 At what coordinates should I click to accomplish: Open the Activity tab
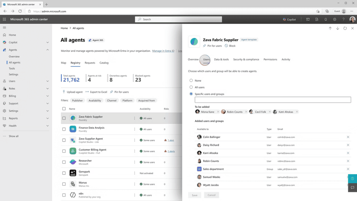click(x=286, y=59)
